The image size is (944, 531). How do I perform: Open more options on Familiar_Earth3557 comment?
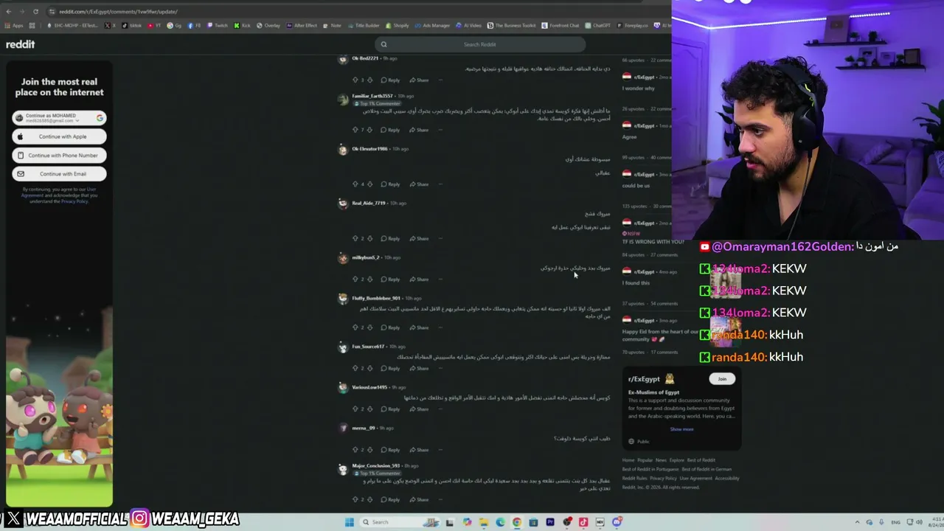tap(441, 130)
